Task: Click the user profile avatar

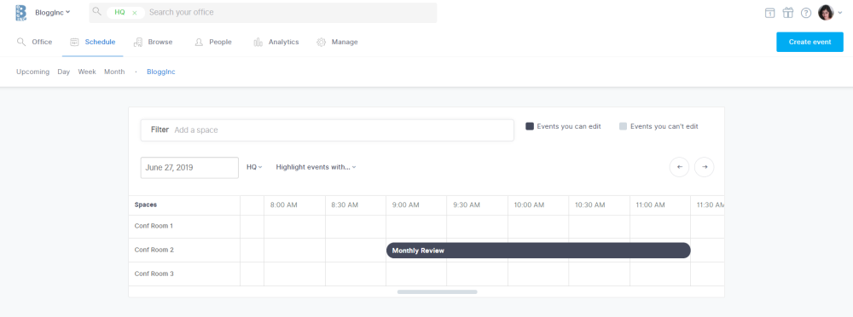Action: [826, 13]
